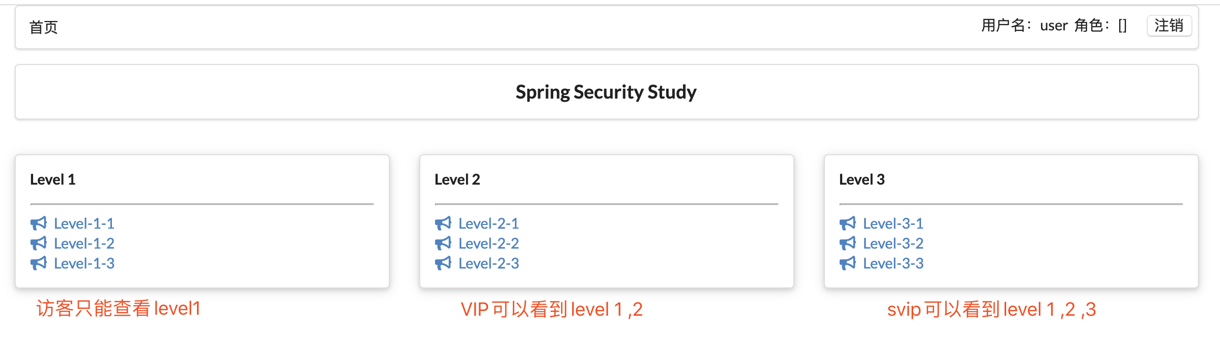1220x343 pixels.
Task: Open the Level-1-2 link
Action: [x=84, y=243]
